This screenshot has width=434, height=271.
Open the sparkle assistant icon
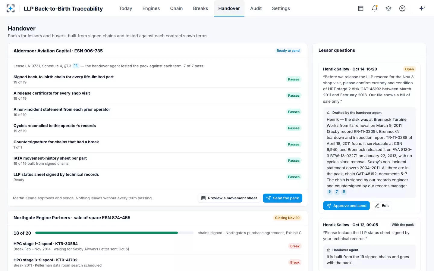pos(422,8)
